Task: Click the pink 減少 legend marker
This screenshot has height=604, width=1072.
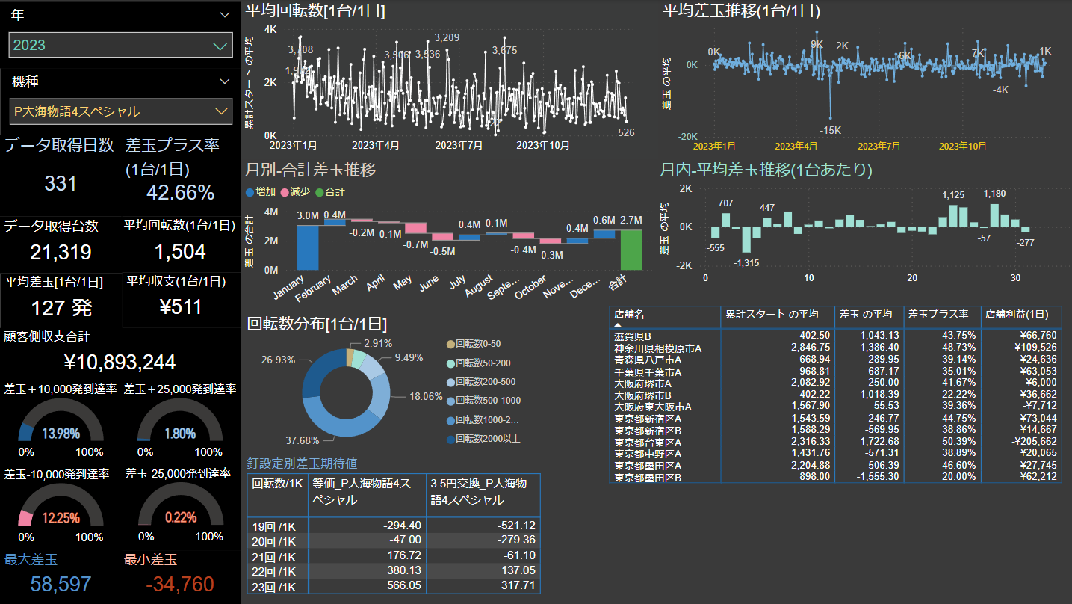Action: pos(284,192)
